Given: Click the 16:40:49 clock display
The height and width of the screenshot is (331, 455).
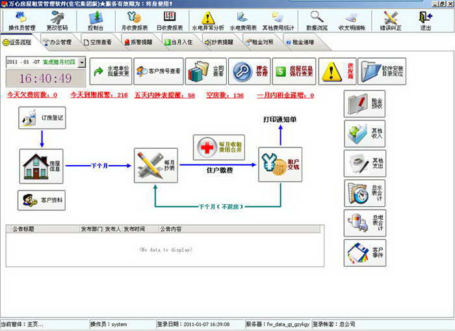Looking at the screenshot, I should (x=45, y=78).
